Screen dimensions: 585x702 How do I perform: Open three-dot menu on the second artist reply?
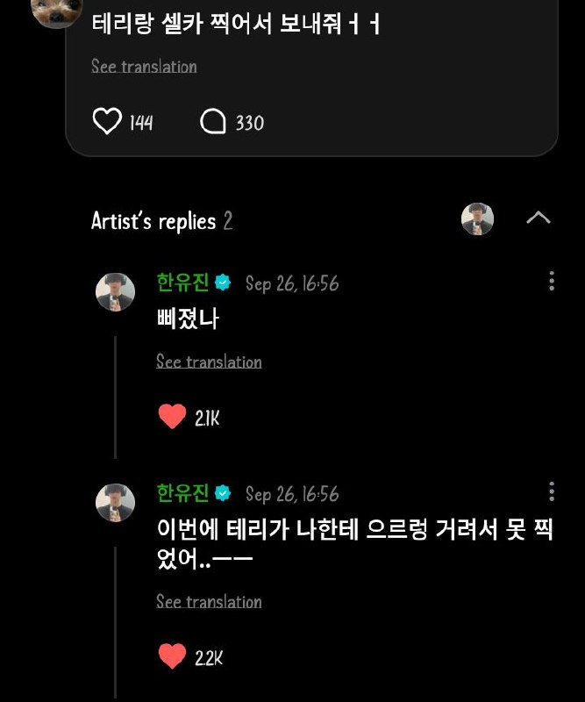[x=552, y=491]
